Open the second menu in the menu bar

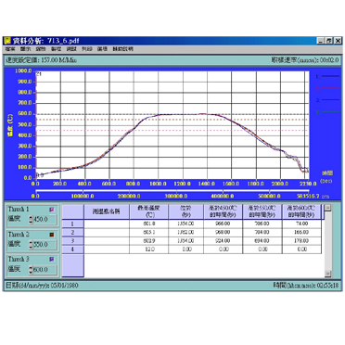pos(25,49)
